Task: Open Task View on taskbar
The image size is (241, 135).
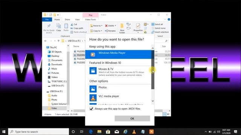Action: (x=82, y=132)
